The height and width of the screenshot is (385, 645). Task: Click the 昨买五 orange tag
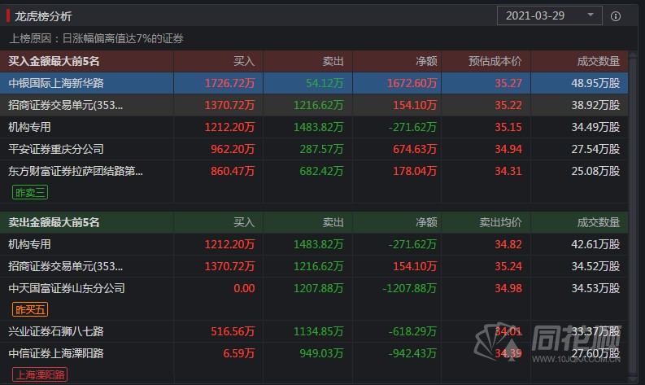point(30,309)
